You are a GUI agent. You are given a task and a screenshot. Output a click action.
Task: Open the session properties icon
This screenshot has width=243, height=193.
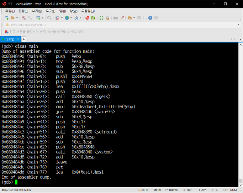(38, 18)
